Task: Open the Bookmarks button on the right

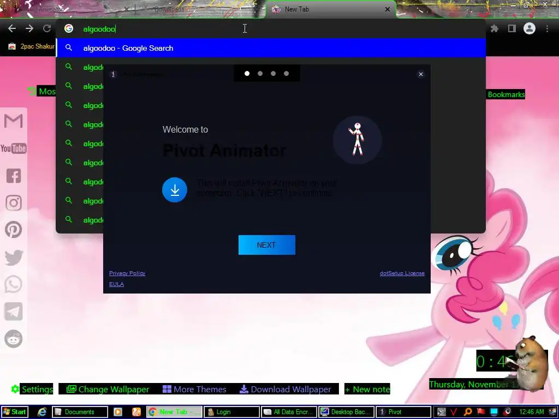Action: point(506,94)
